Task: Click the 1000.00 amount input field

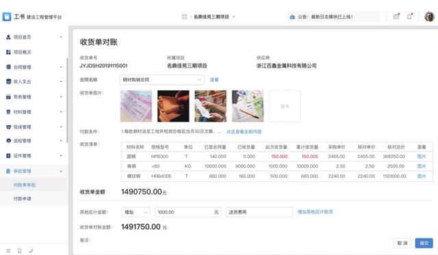Action: (188, 213)
